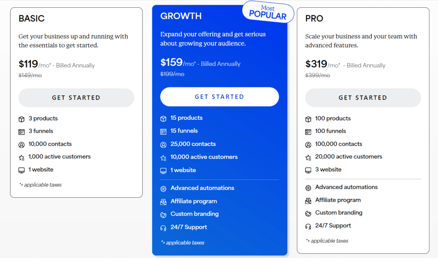This screenshot has height=258, width=438.
Task: Click the 1 website icon in the BASIC plan
Action: coord(21,170)
